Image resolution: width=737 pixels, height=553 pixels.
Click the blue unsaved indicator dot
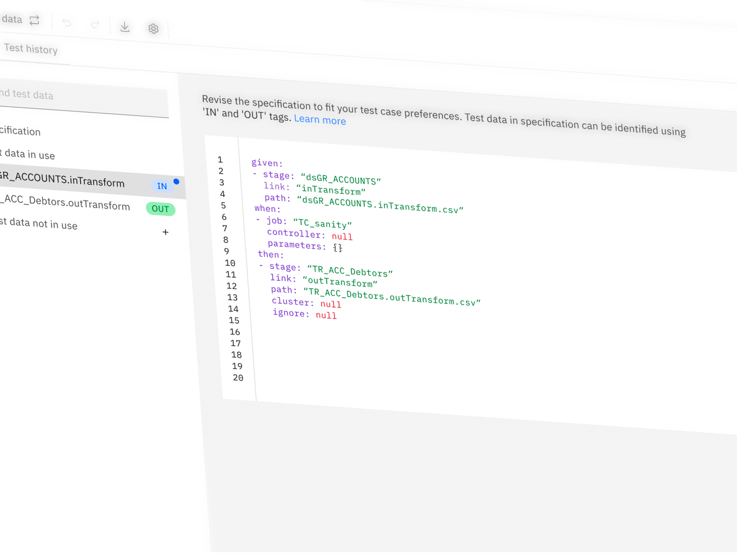[x=176, y=182]
